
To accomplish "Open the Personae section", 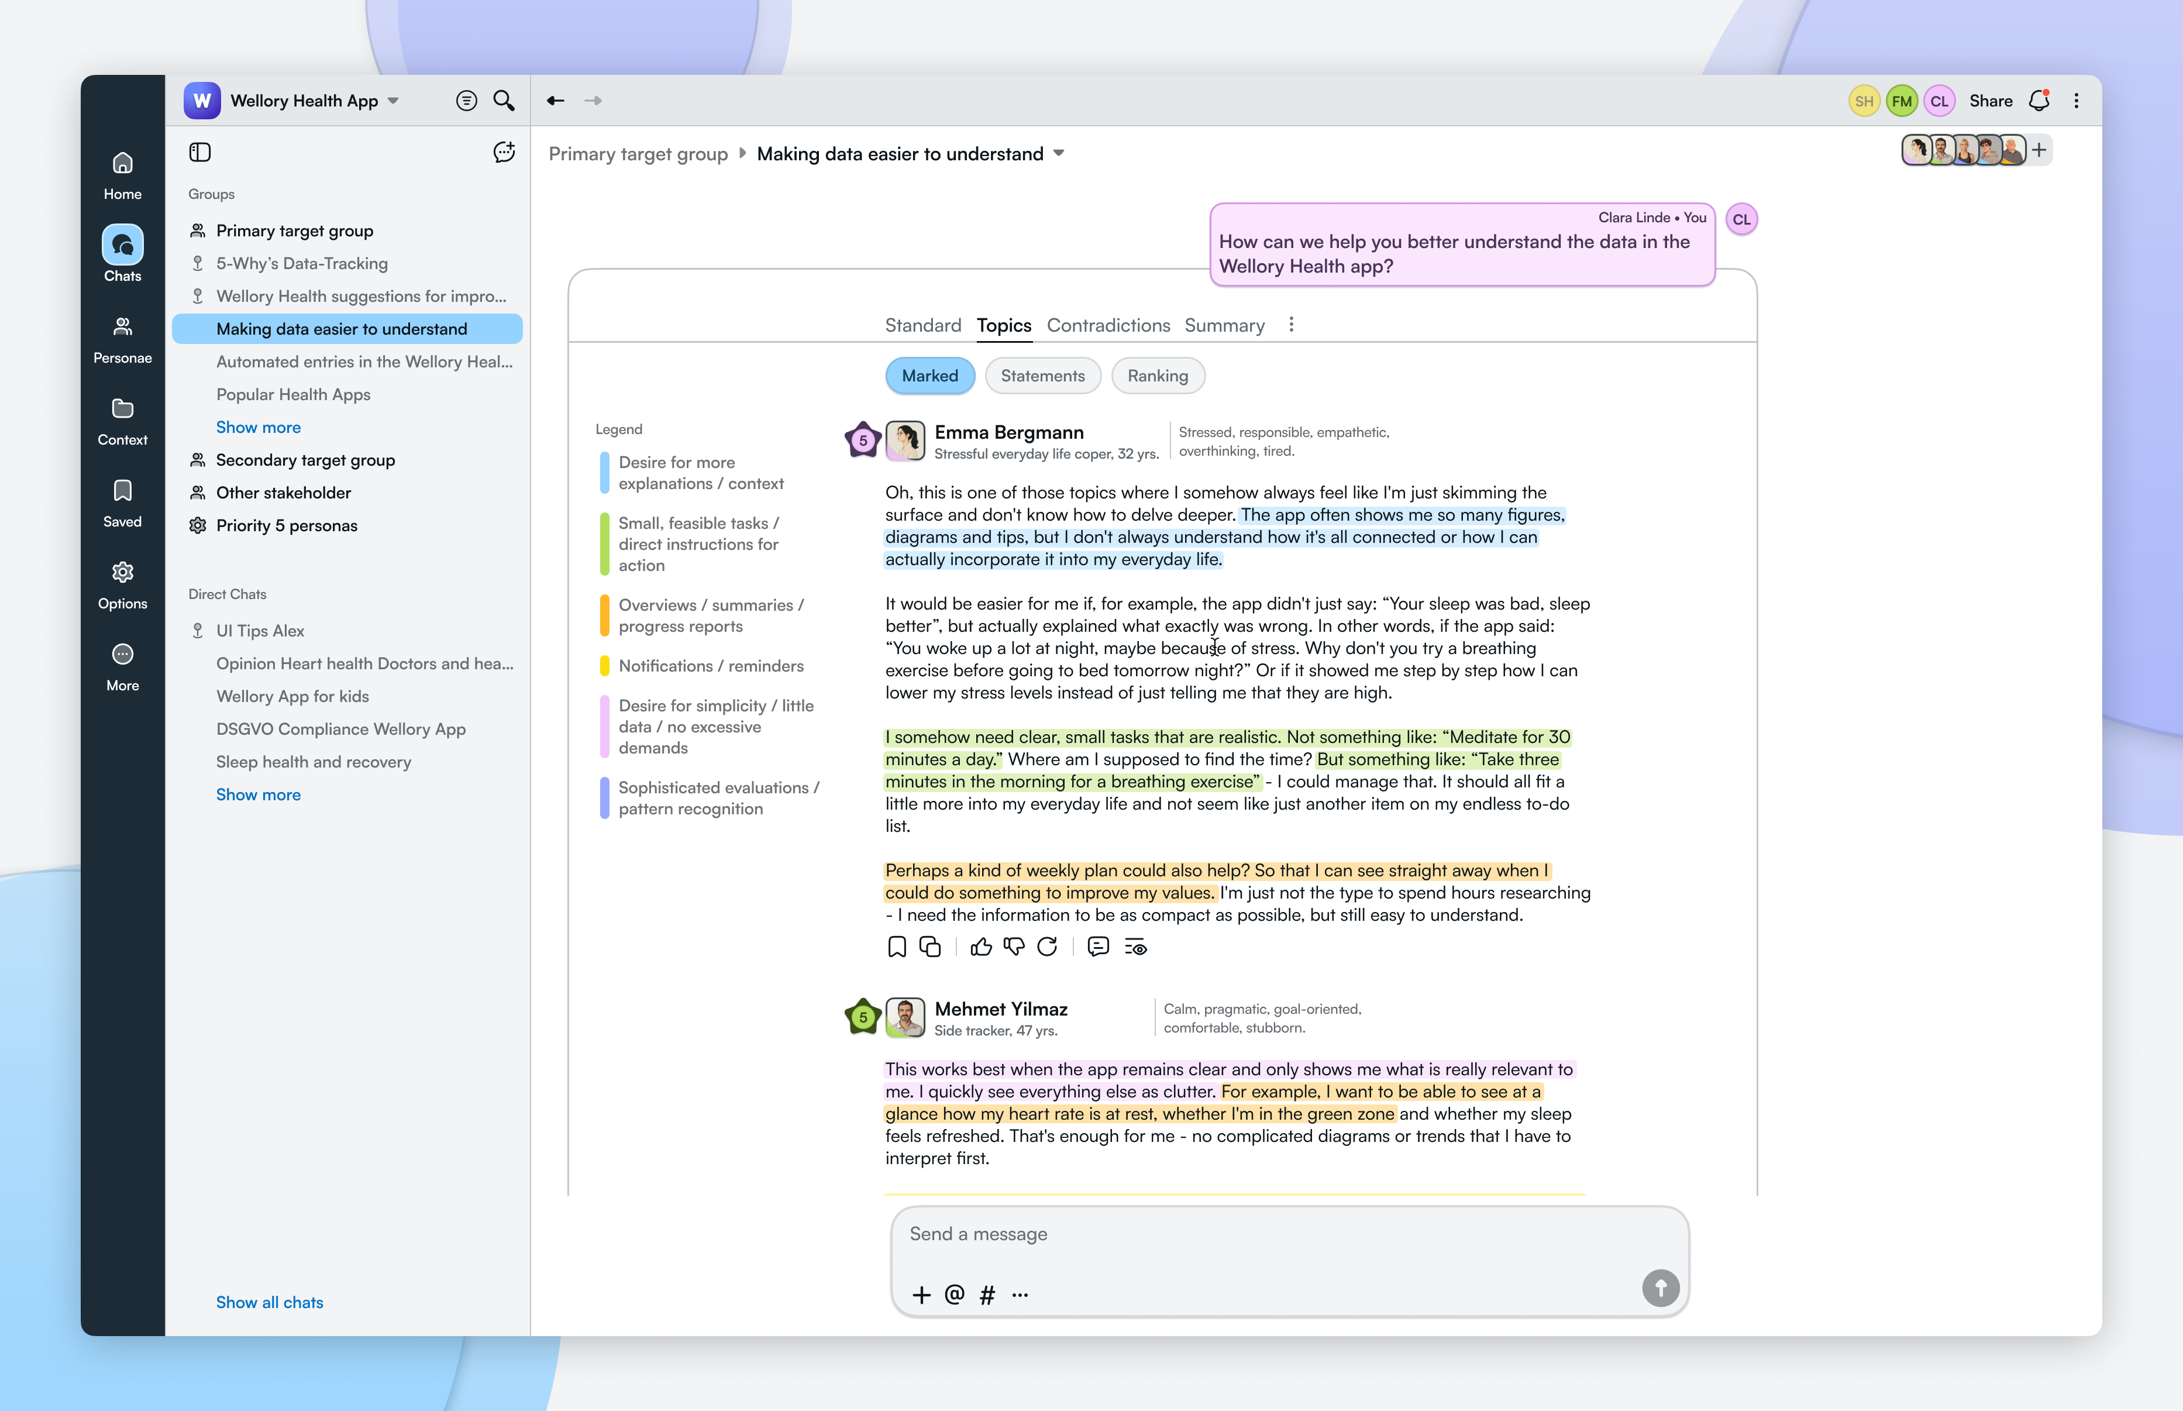I will click(x=122, y=339).
